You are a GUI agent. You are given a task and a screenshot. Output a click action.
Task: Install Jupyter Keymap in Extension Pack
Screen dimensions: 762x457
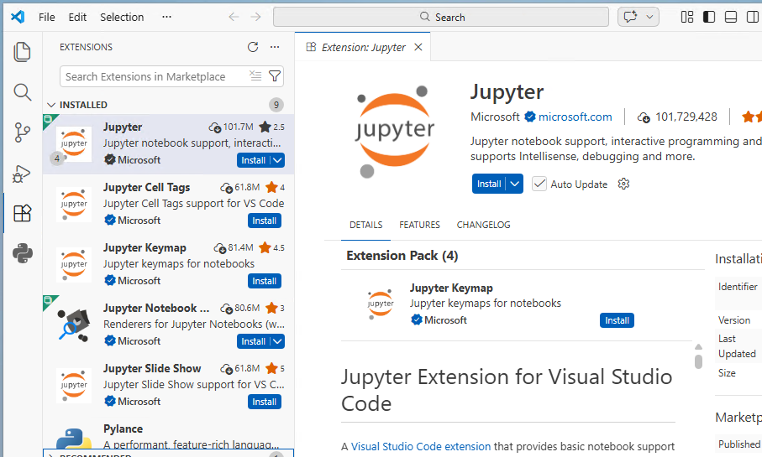[x=617, y=320]
